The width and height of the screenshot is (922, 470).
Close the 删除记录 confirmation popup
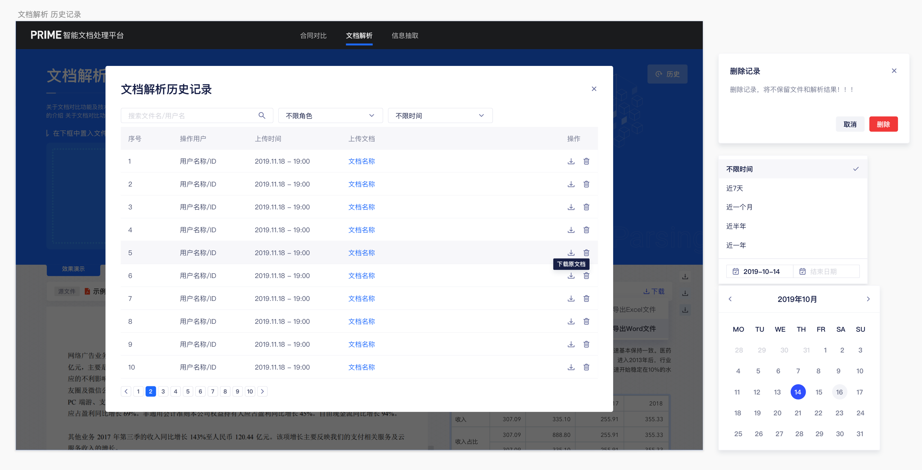click(894, 71)
